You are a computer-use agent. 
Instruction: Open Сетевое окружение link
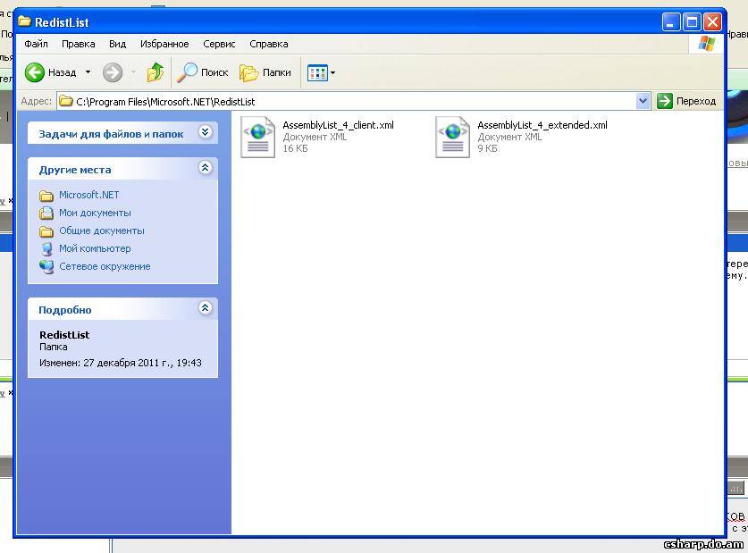(x=105, y=266)
